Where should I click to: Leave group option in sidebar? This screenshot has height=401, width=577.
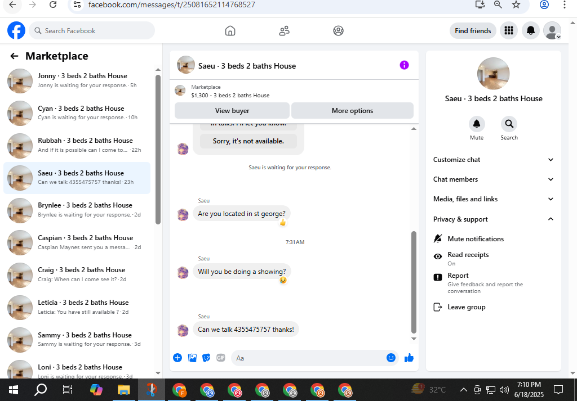pos(459,307)
